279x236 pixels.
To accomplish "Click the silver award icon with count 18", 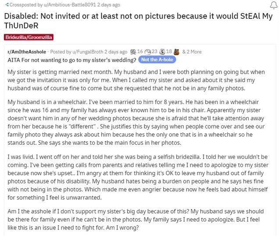I will coord(162,52).
